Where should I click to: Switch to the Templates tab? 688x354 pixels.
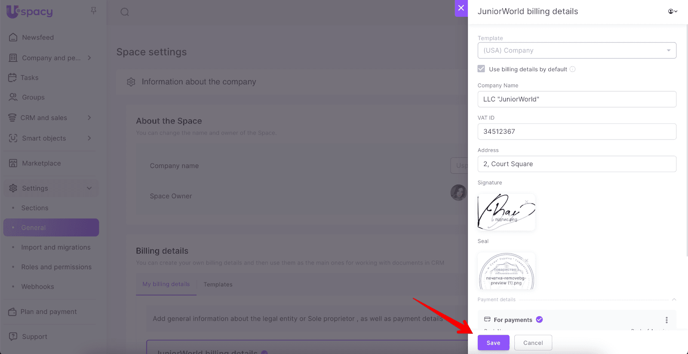pos(218,284)
